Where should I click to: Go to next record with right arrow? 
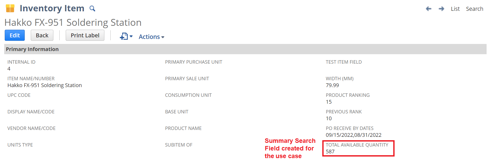441,9
